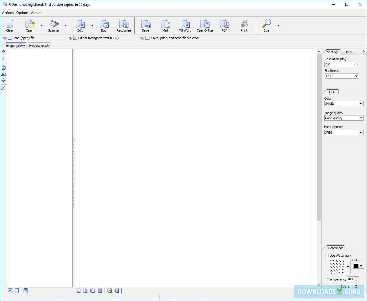The width and height of the screenshot is (367, 301).
Task: Click the OpenOffice export icon
Action: pos(205,25)
